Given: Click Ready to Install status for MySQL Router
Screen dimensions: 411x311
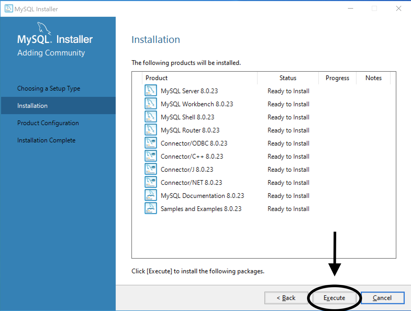Looking at the screenshot, I should pyautogui.click(x=288, y=130).
